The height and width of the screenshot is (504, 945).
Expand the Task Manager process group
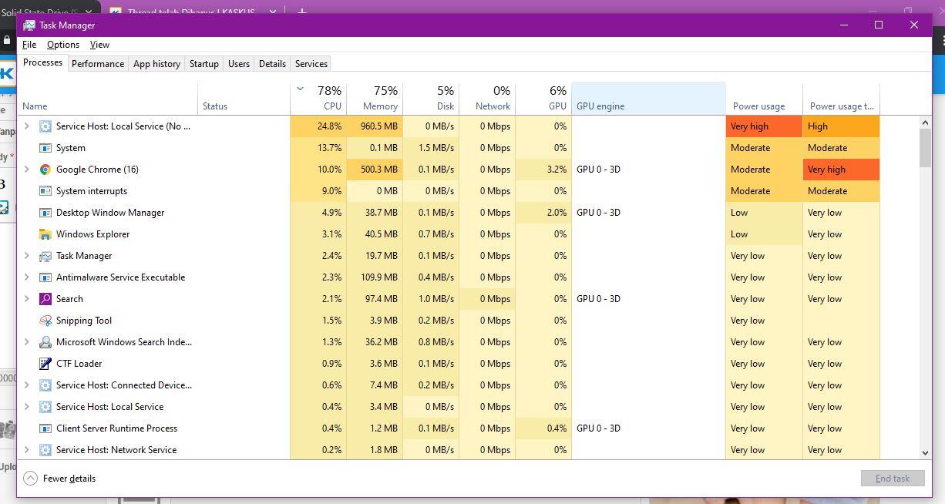(x=27, y=256)
